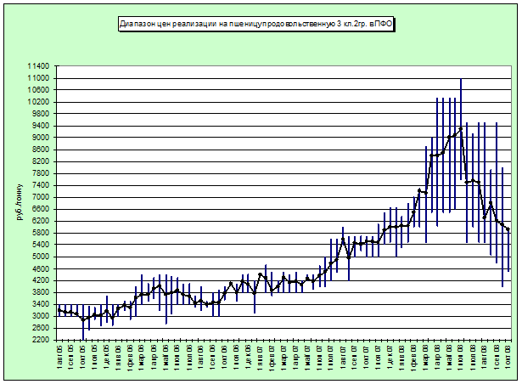Click the 'руб./тонну' vertical axis title
This screenshot has height=384, width=522.
19,202
